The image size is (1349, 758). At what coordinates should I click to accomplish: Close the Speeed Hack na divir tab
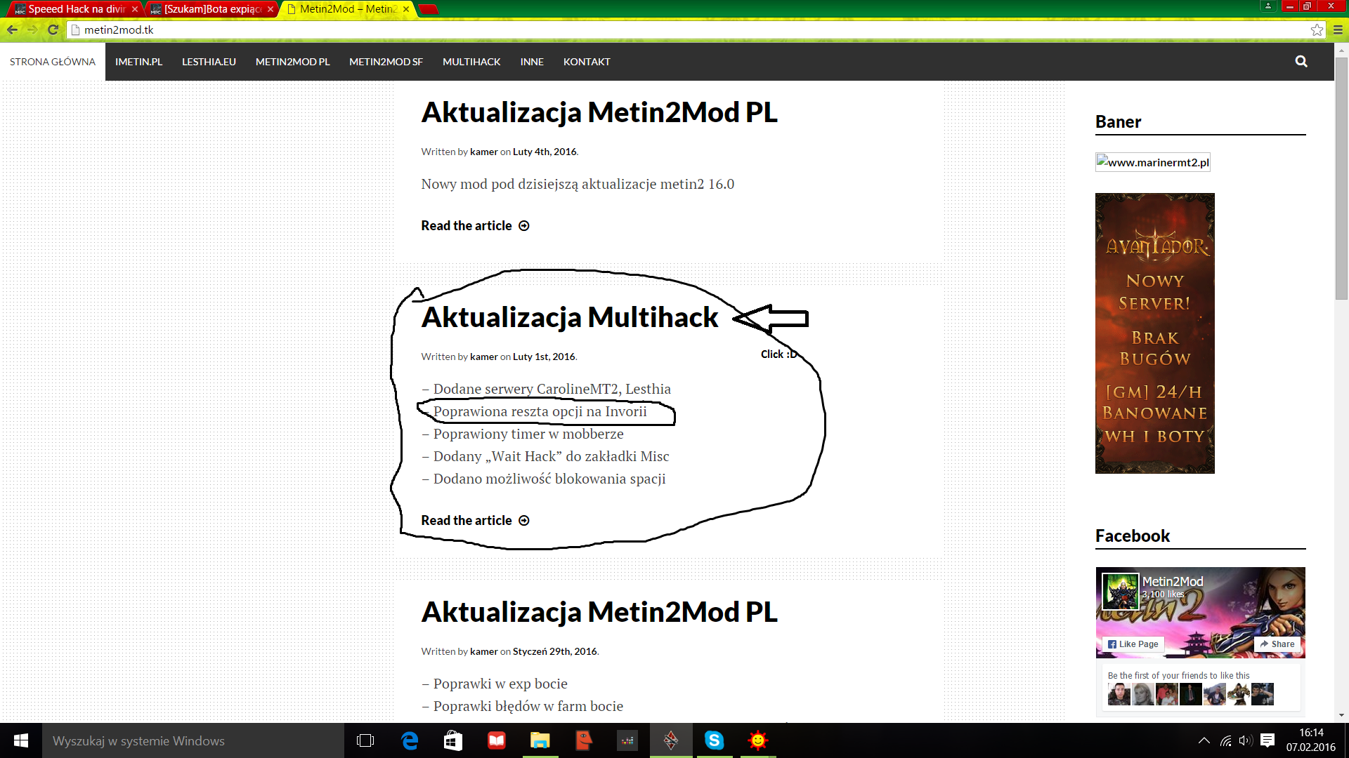point(135,9)
